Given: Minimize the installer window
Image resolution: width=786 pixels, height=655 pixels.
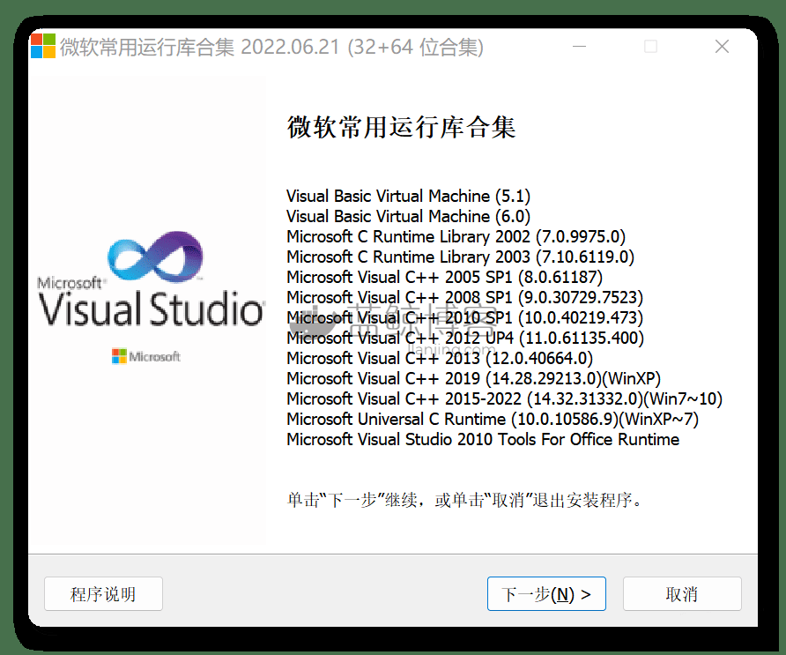Looking at the screenshot, I should (580, 47).
